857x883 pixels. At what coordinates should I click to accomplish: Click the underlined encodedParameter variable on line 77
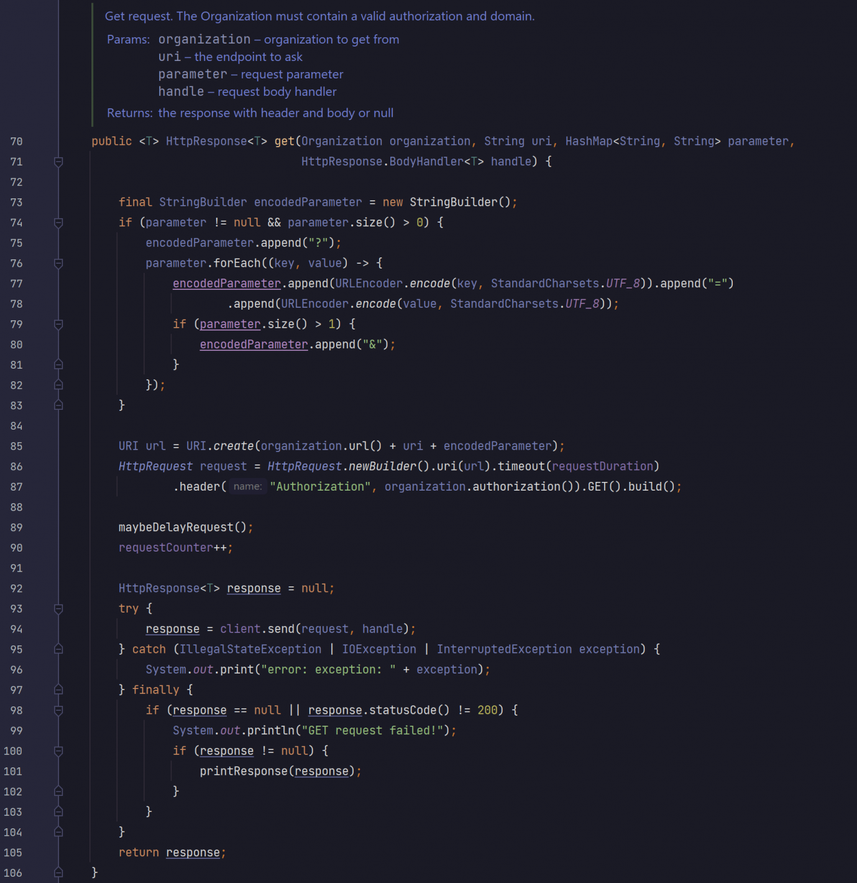click(x=226, y=283)
